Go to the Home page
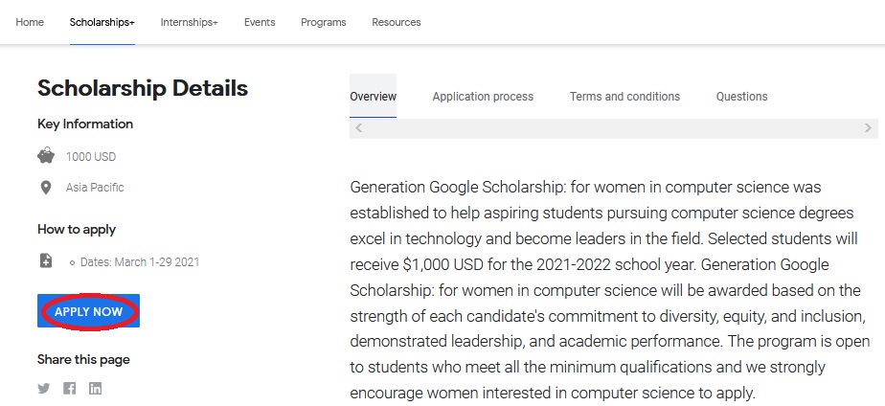 30,22
